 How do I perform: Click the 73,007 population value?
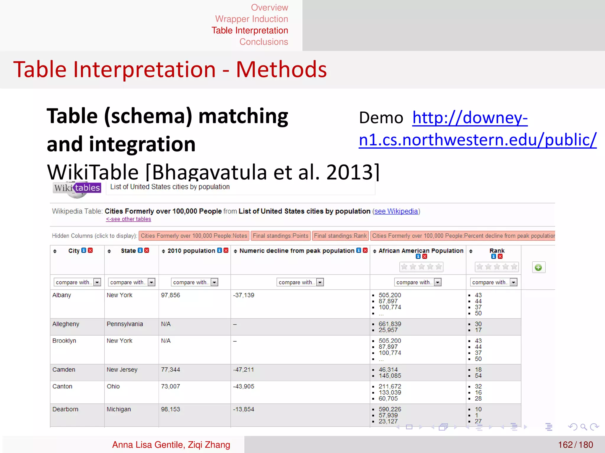point(170,387)
